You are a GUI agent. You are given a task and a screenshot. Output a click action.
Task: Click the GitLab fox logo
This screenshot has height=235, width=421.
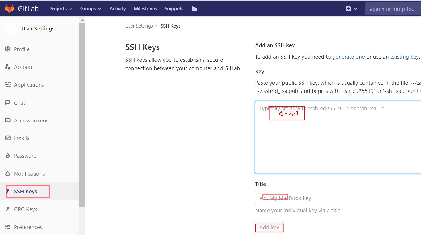[9, 9]
